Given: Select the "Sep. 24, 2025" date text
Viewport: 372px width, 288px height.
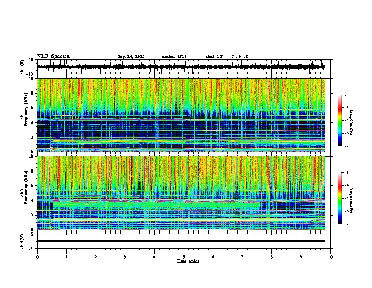Looking at the screenshot, I should tap(131, 56).
